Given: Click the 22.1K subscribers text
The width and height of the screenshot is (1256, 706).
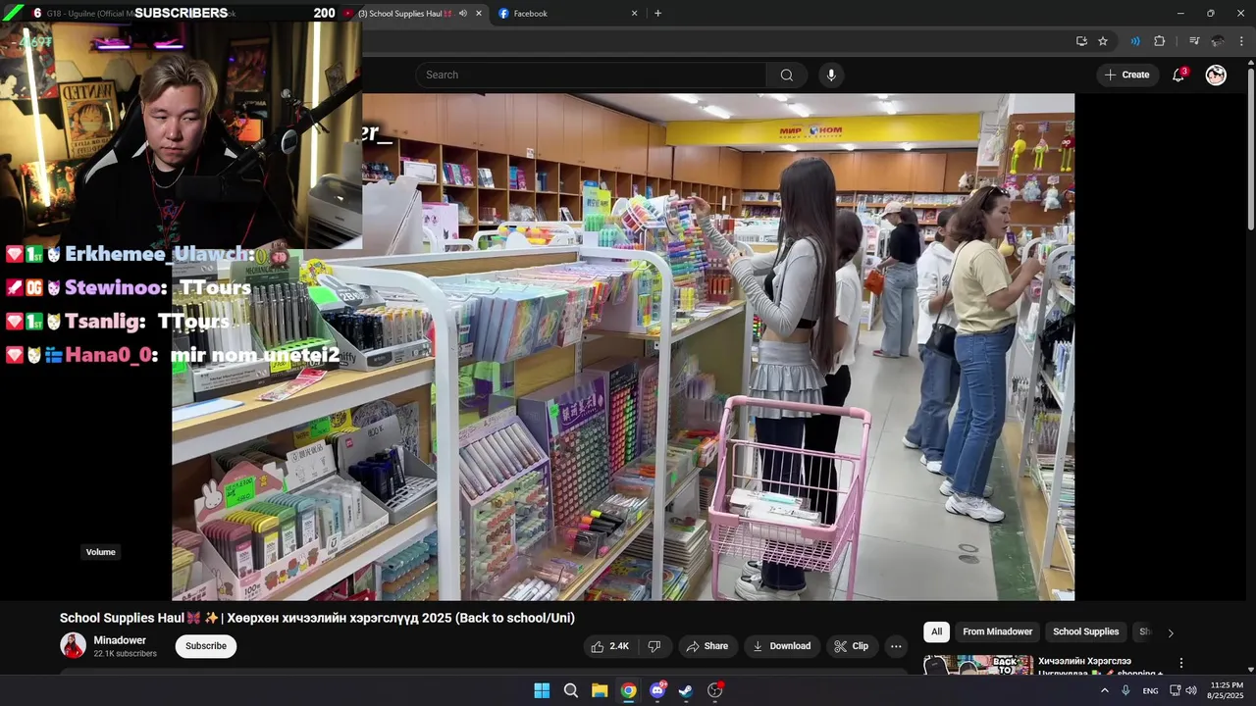Looking at the screenshot, I should click(x=125, y=654).
